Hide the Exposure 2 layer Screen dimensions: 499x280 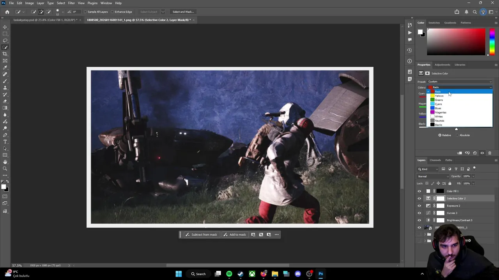point(419,206)
